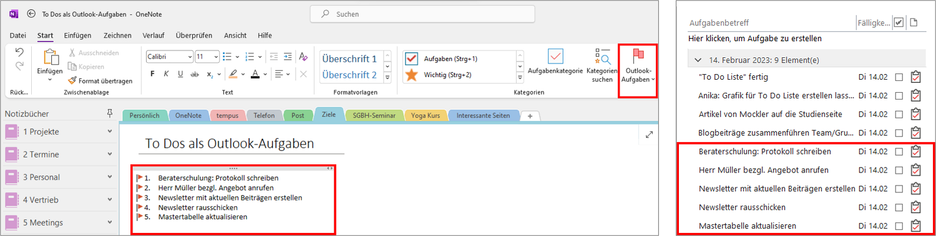Mark "To Do Liste" fertig as complete
936x236 pixels.
(x=899, y=77)
